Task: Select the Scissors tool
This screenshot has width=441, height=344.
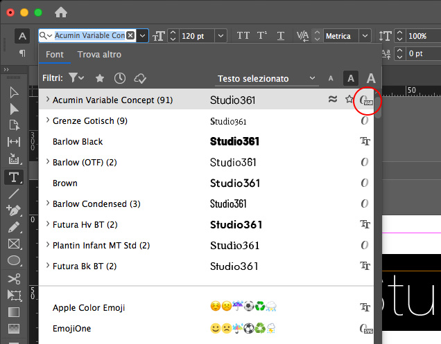Action: [x=14, y=279]
